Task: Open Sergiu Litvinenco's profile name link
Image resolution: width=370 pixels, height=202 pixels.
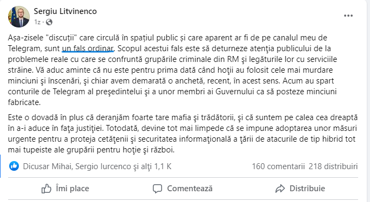Action: tap(65, 11)
